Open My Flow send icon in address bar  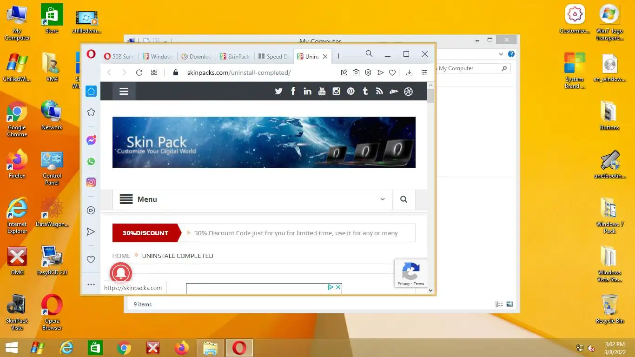pos(380,73)
